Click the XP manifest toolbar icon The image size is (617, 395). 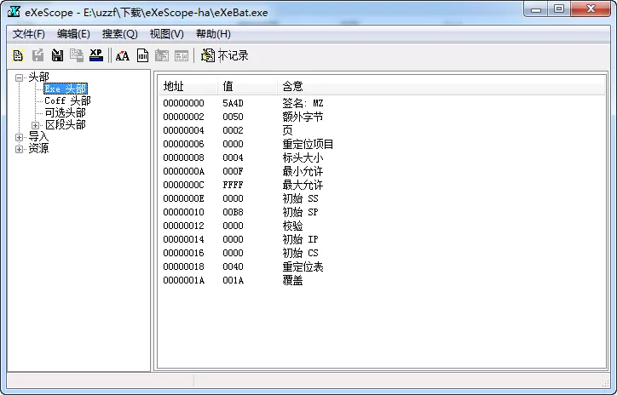tap(96, 55)
